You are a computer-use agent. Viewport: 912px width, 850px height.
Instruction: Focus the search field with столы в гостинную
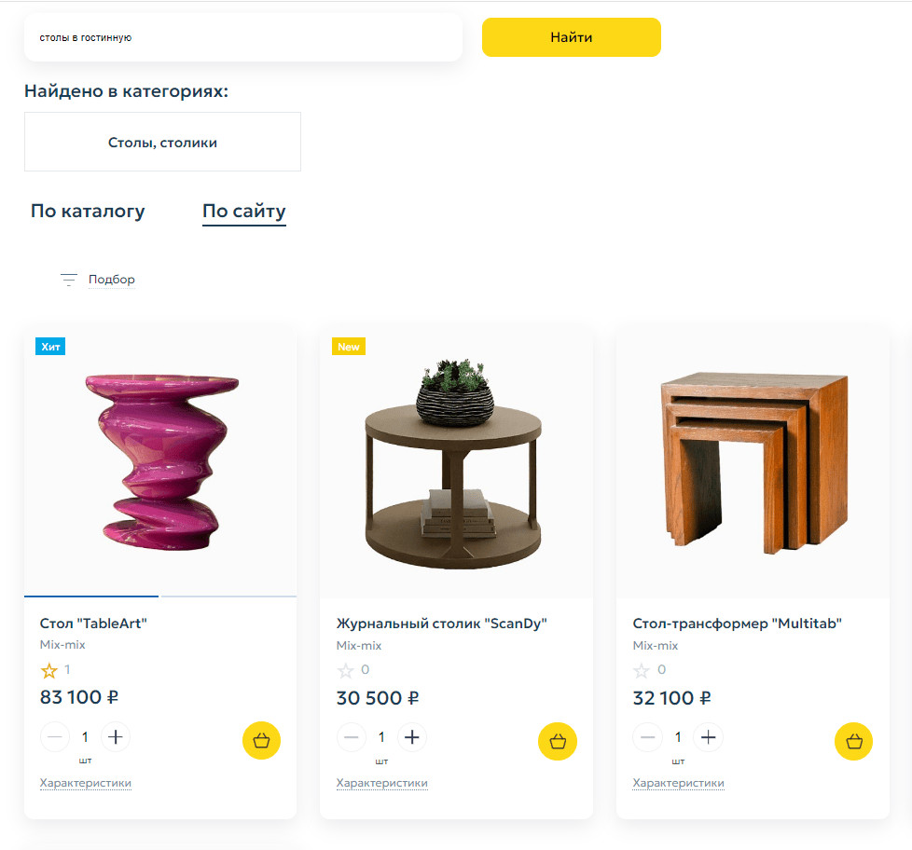tap(242, 38)
